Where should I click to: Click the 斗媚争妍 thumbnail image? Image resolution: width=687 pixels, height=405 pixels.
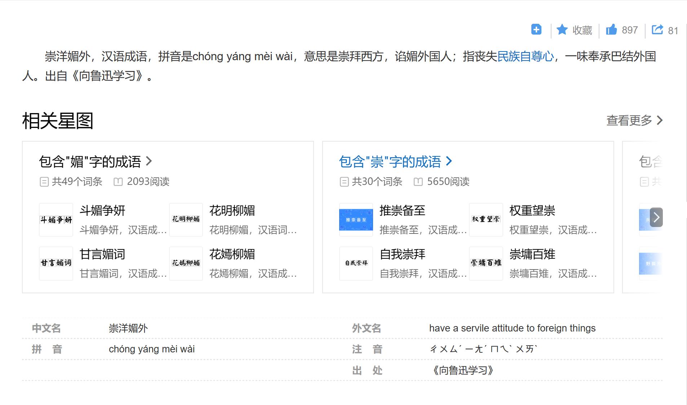pyautogui.click(x=56, y=219)
